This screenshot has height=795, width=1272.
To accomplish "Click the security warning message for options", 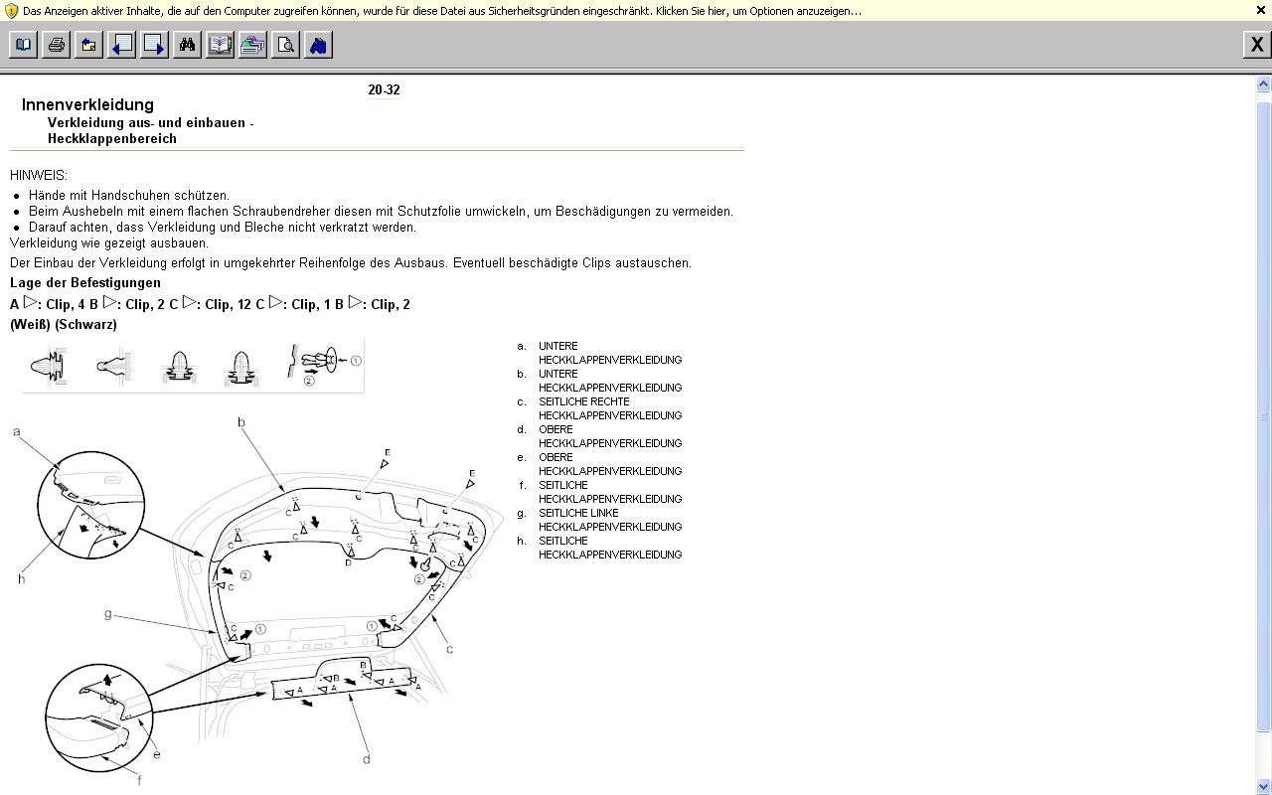I will [442, 11].
